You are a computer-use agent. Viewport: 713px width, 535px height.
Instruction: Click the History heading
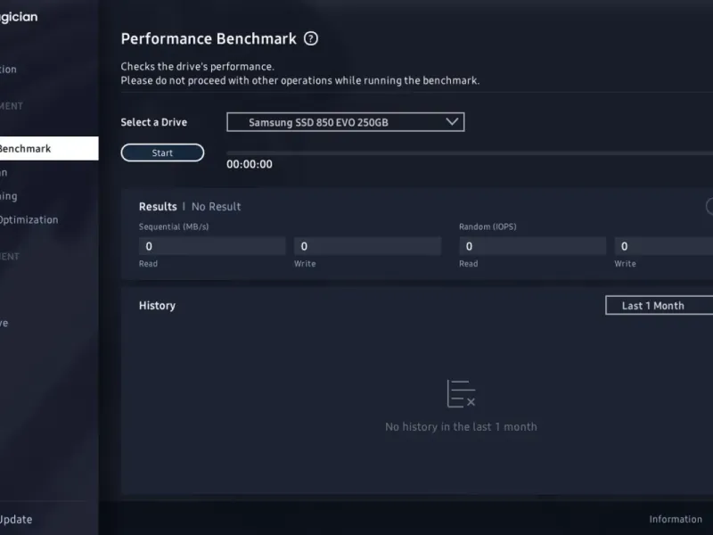click(157, 305)
